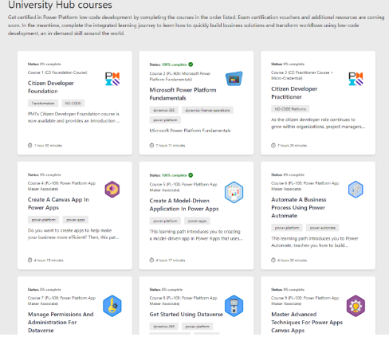Click the clock icon beside 7 hours 11 minutes

coord(151,145)
